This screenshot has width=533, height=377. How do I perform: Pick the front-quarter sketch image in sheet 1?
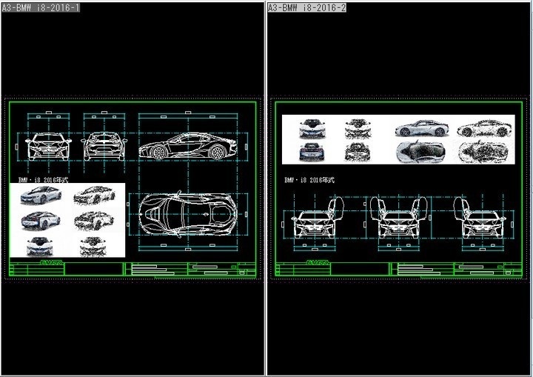94,196
